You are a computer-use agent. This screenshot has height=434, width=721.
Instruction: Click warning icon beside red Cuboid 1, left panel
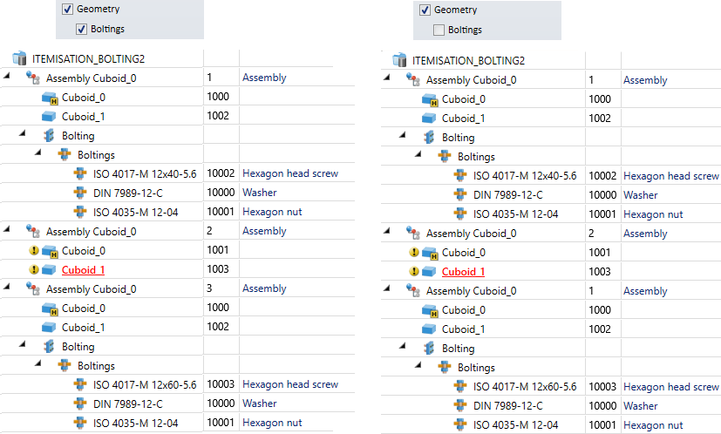tap(34, 269)
